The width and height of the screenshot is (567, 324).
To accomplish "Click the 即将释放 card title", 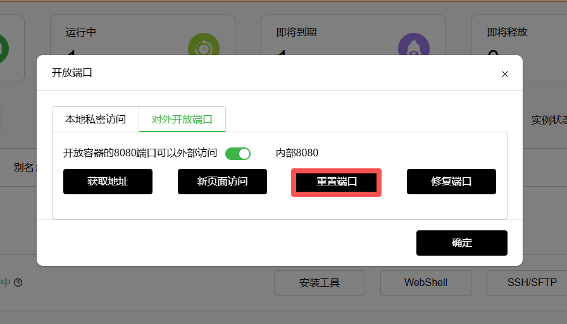I will 507,32.
